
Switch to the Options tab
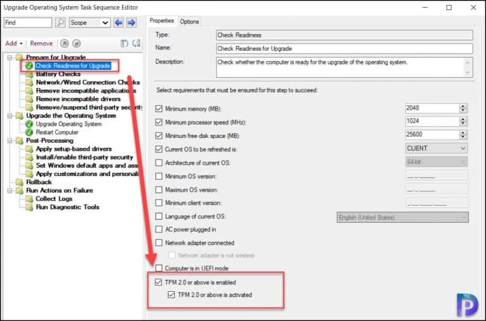click(189, 22)
